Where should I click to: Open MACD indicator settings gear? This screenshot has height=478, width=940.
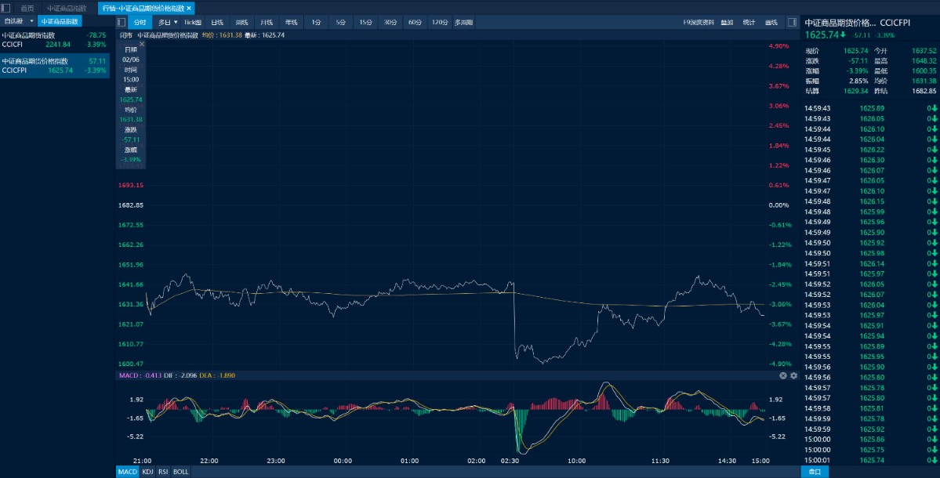(x=793, y=375)
